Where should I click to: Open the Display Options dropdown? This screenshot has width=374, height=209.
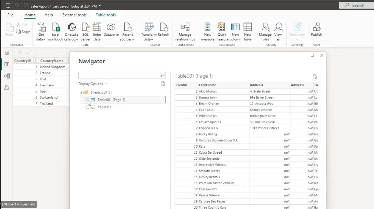click(93, 84)
